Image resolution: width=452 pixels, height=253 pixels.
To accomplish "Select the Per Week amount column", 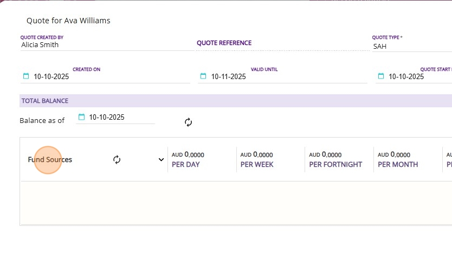I will [256, 159].
